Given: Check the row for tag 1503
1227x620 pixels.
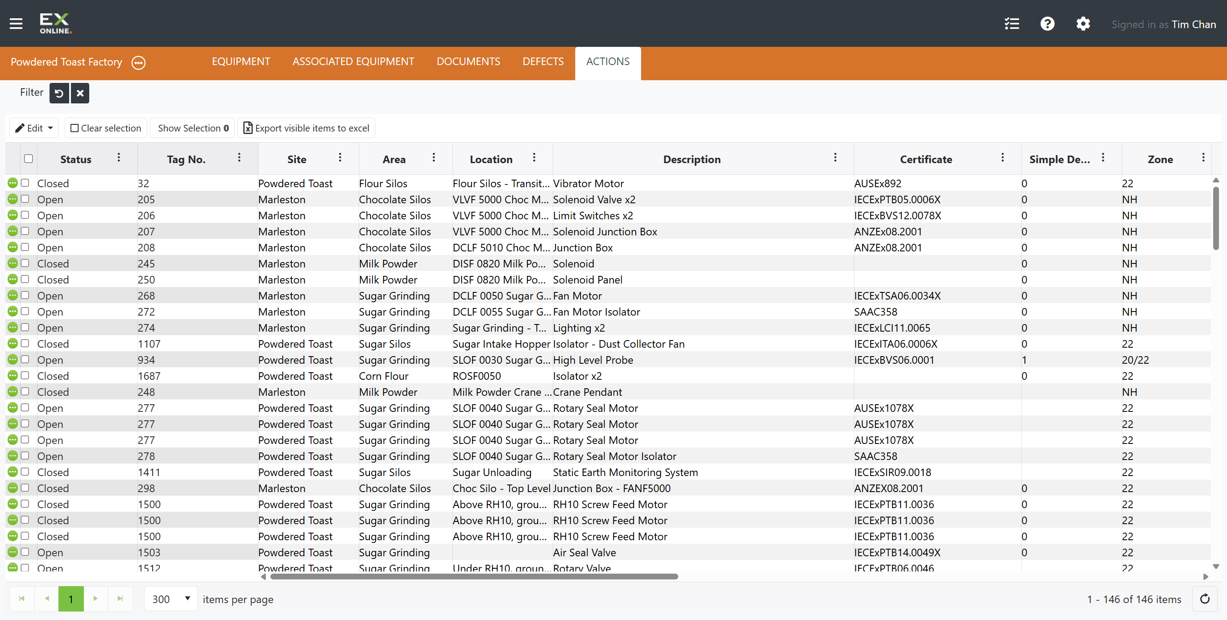Looking at the screenshot, I should 25,551.
